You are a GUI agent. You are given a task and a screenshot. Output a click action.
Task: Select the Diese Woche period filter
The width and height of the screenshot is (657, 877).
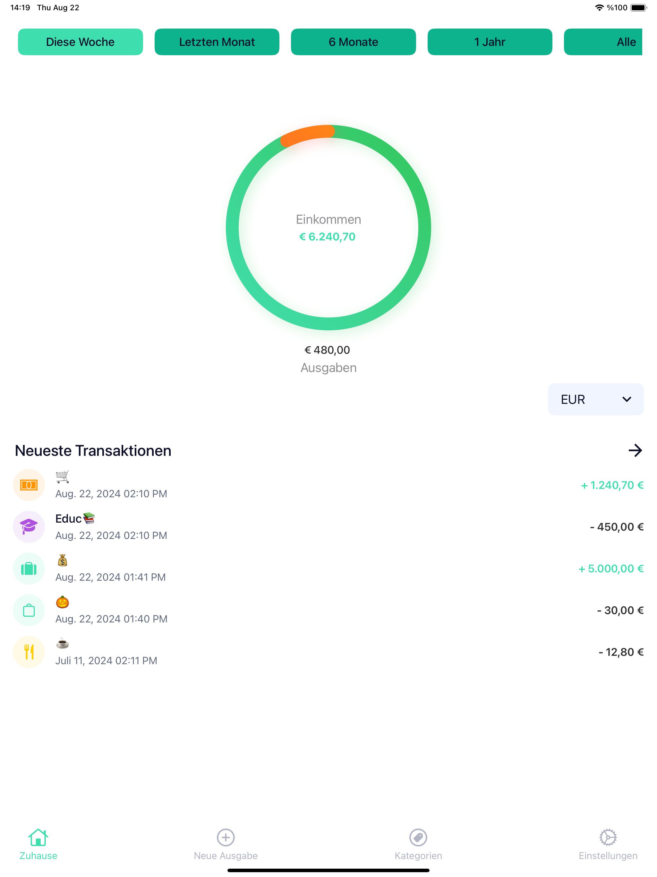click(x=80, y=42)
